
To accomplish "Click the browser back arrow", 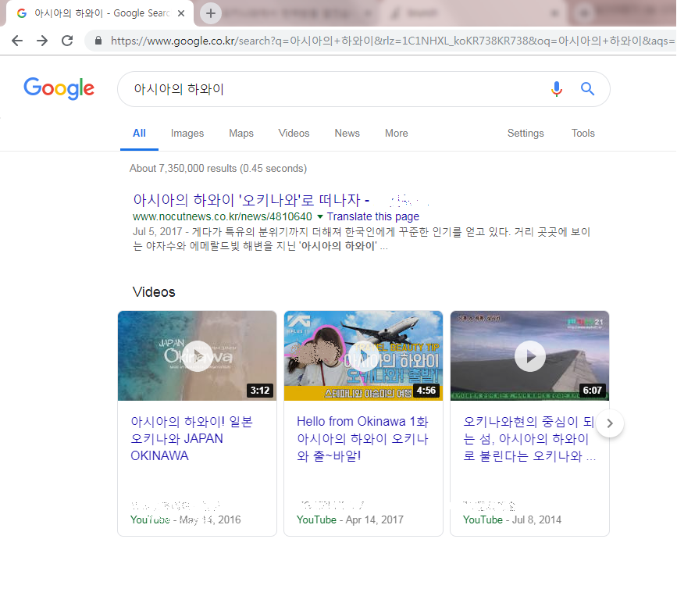I will [x=17, y=41].
